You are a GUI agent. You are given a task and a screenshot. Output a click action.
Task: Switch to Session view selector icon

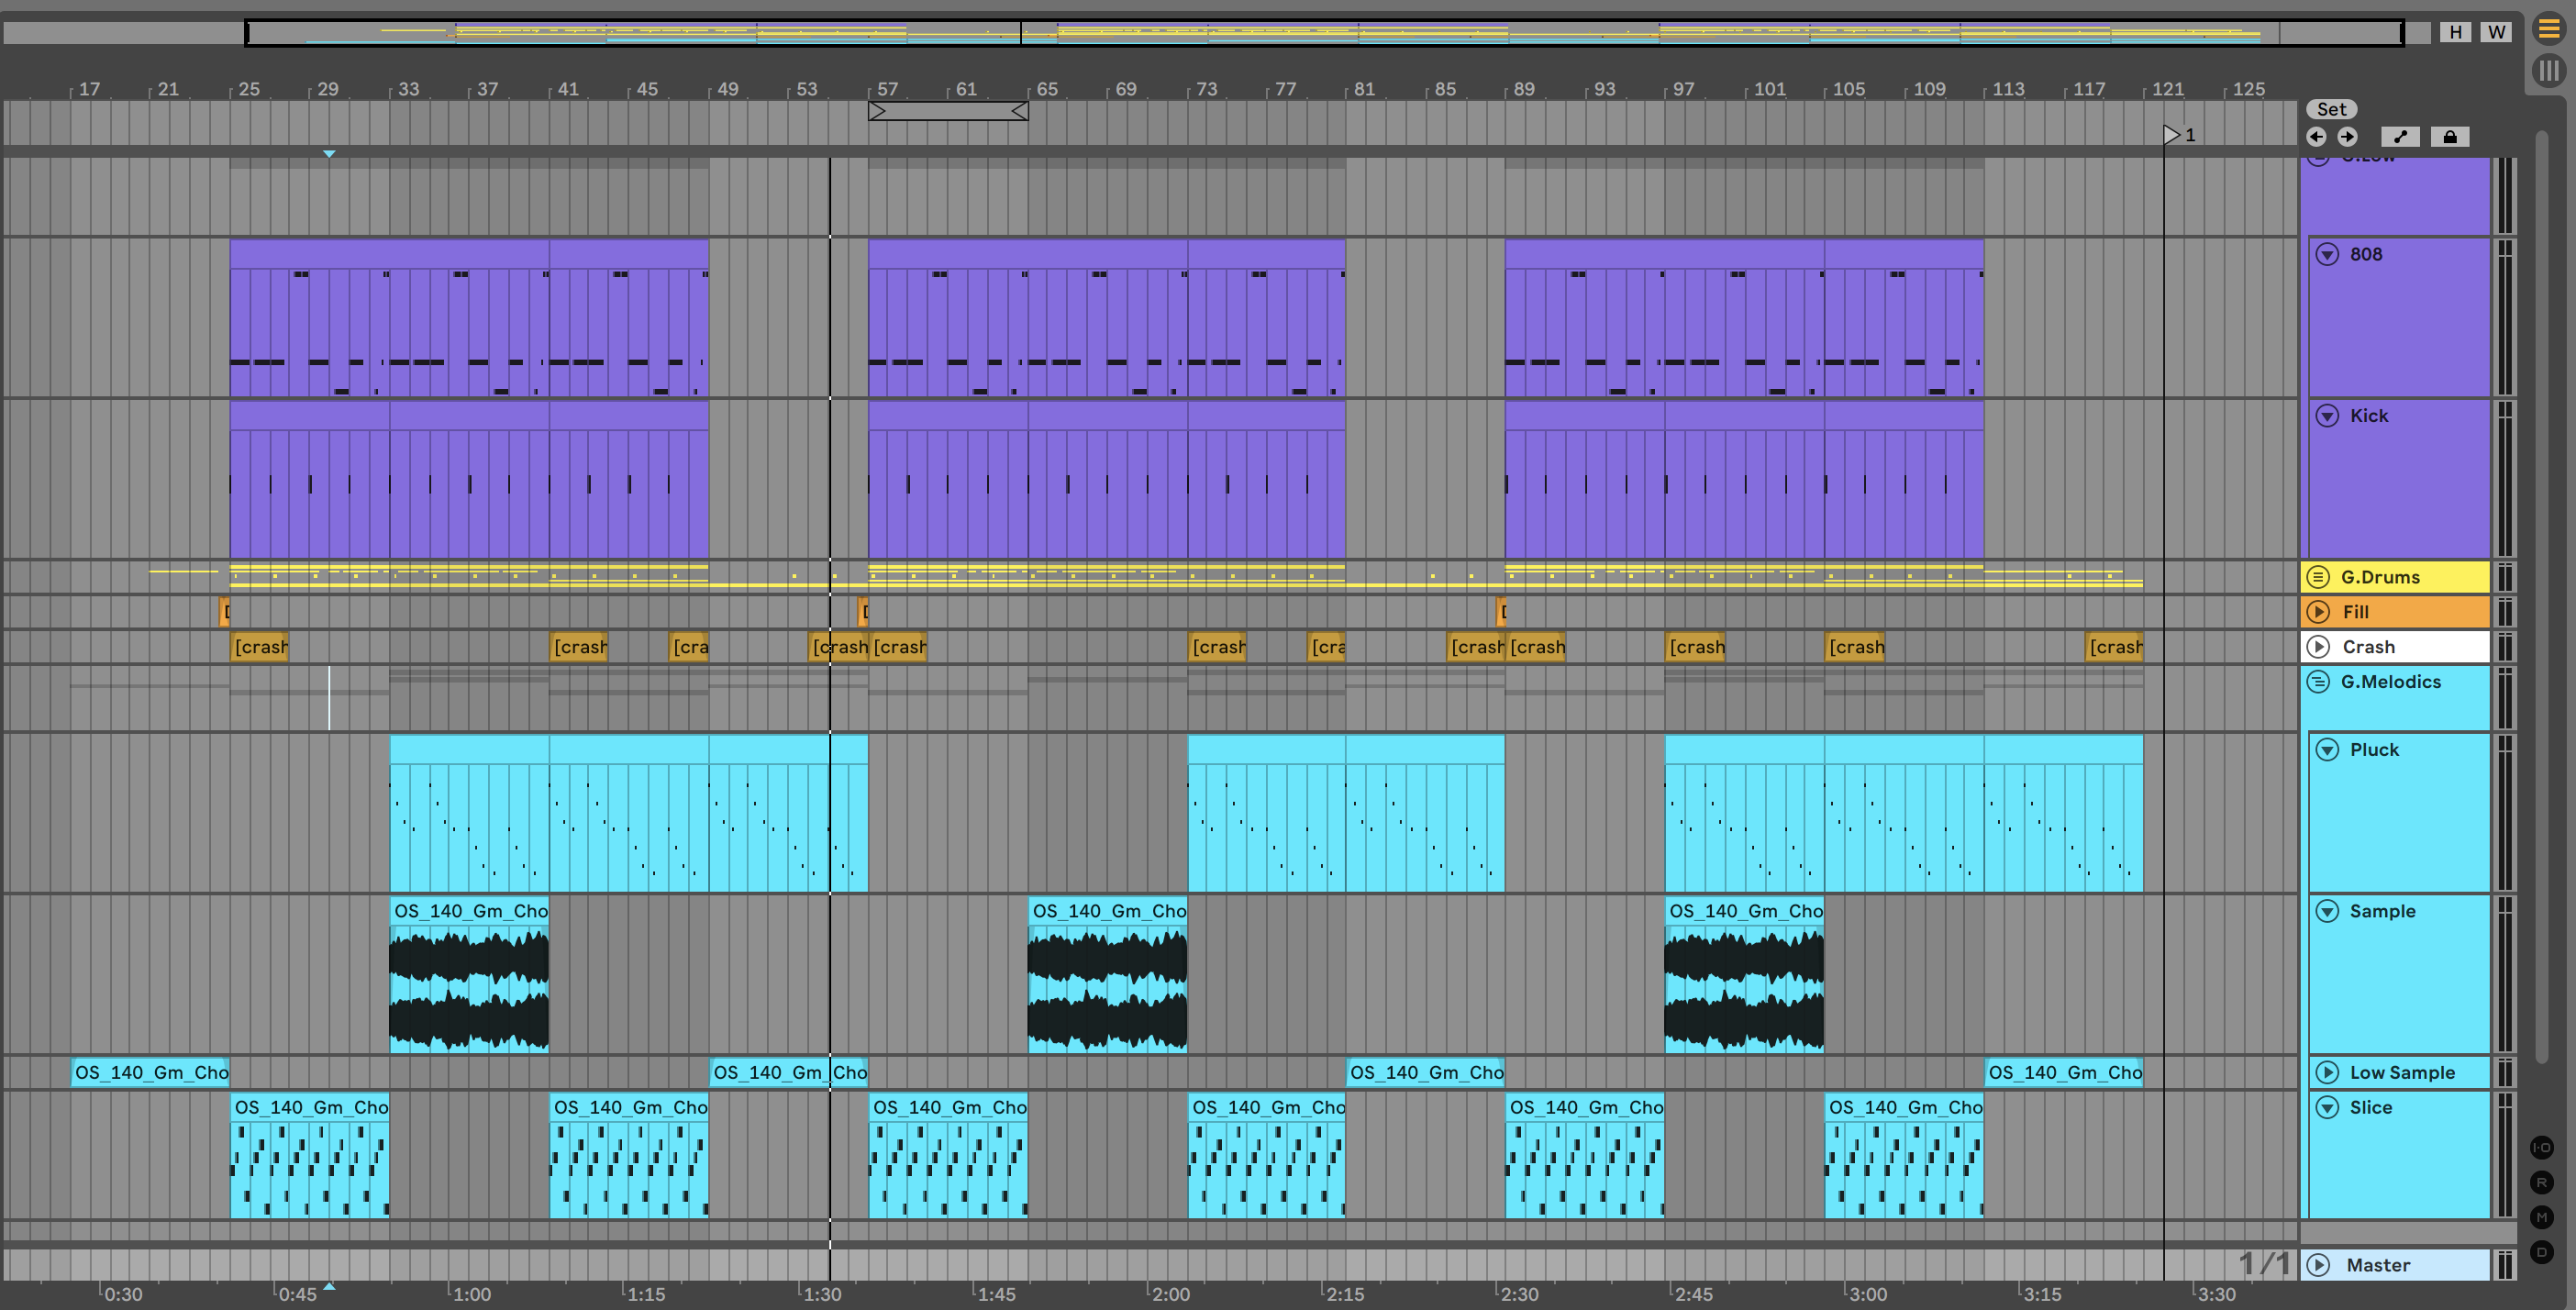click(2549, 71)
